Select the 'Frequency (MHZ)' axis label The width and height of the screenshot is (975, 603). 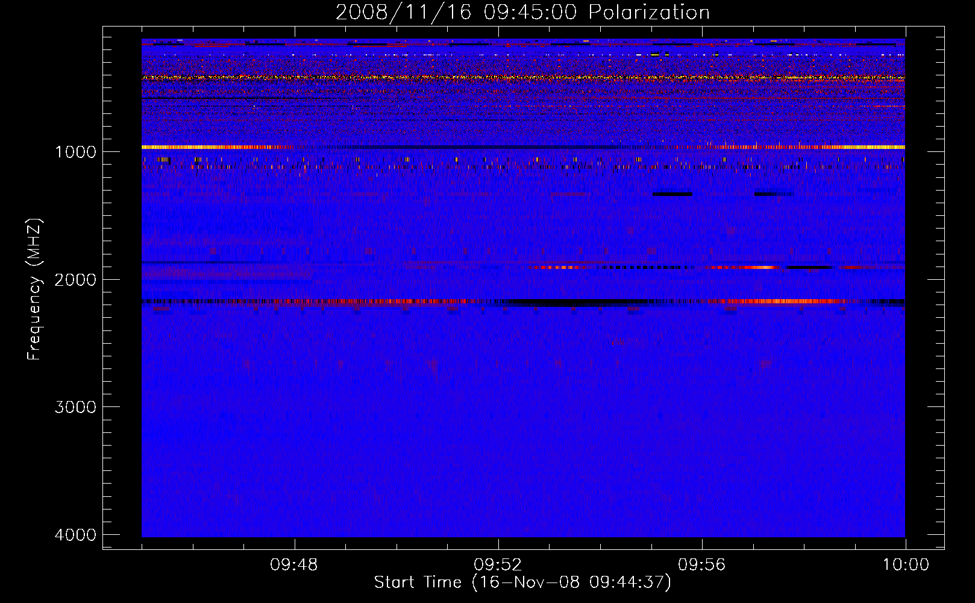pos(35,289)
